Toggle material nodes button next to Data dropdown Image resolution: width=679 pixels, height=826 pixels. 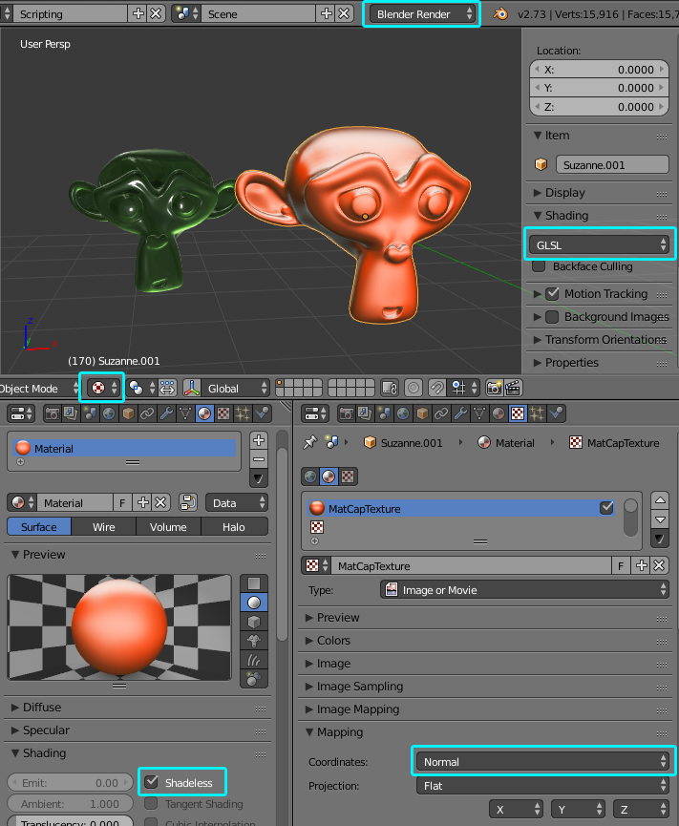point(187,502)
